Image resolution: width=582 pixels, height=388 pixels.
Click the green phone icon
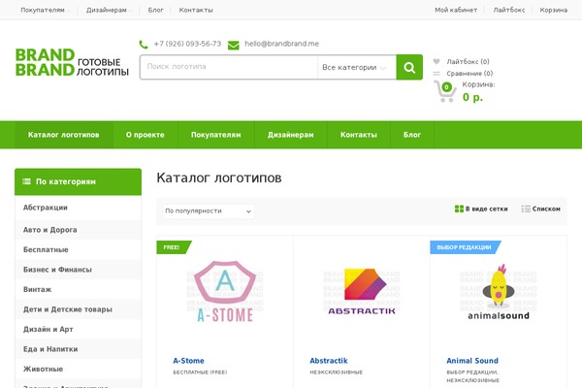coord(144,45)
